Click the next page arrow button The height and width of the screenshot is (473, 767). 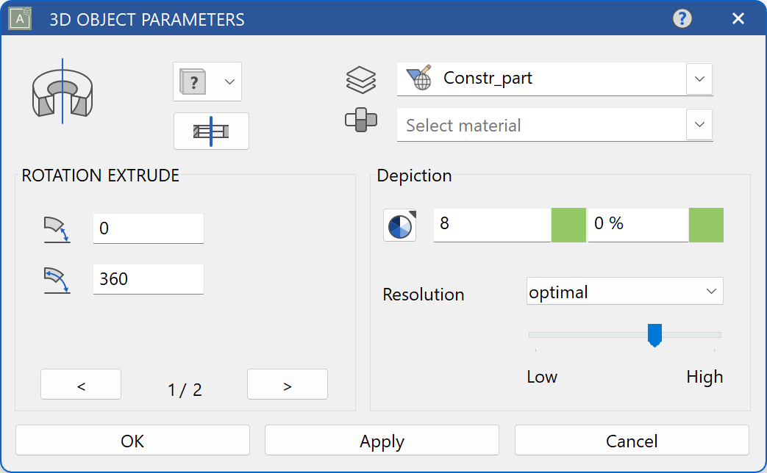pyautogui.click(x=287, y=383)
